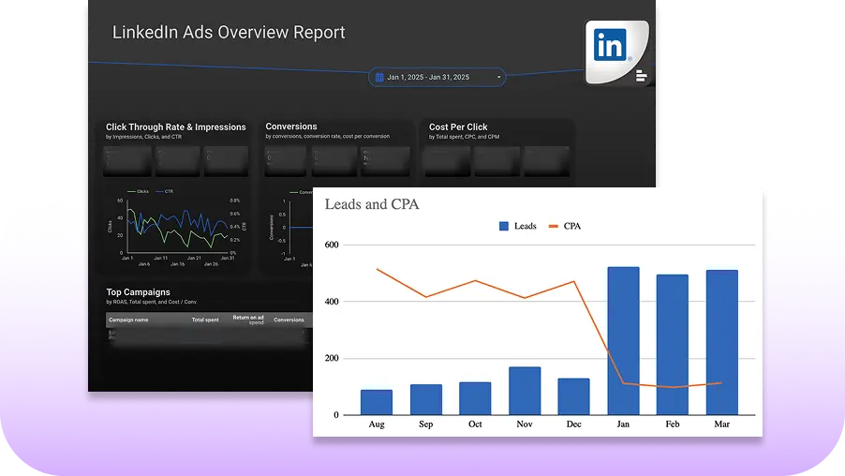Viewport: 845px width, 476px height.
Task: Select the LinkedIn Ads Overview Report title
Action: pos(229,33)
